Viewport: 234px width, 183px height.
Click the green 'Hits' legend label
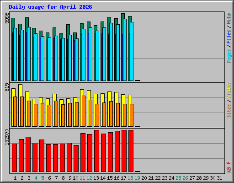(x=229, y=19)
